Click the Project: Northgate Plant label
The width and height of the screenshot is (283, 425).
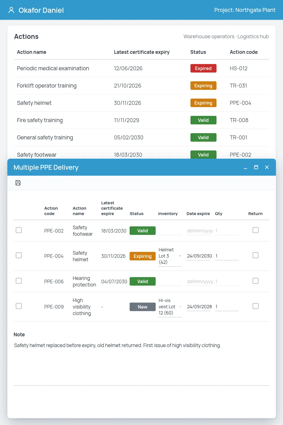(x=245, y=10)
